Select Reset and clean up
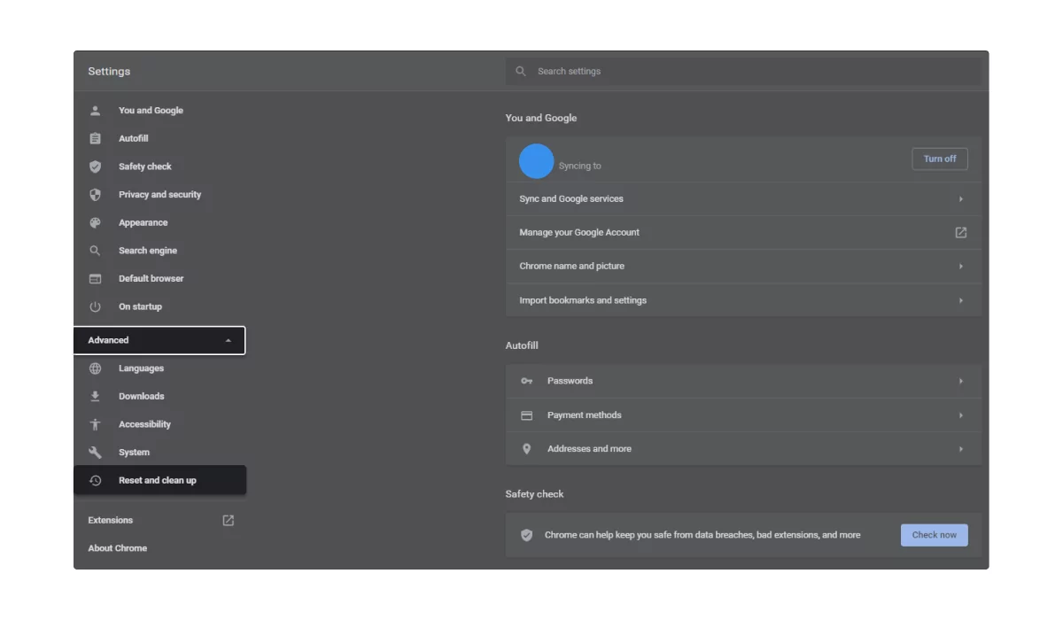The height and width of the screenshot is (620, 1063). click(x=159, y=481)
